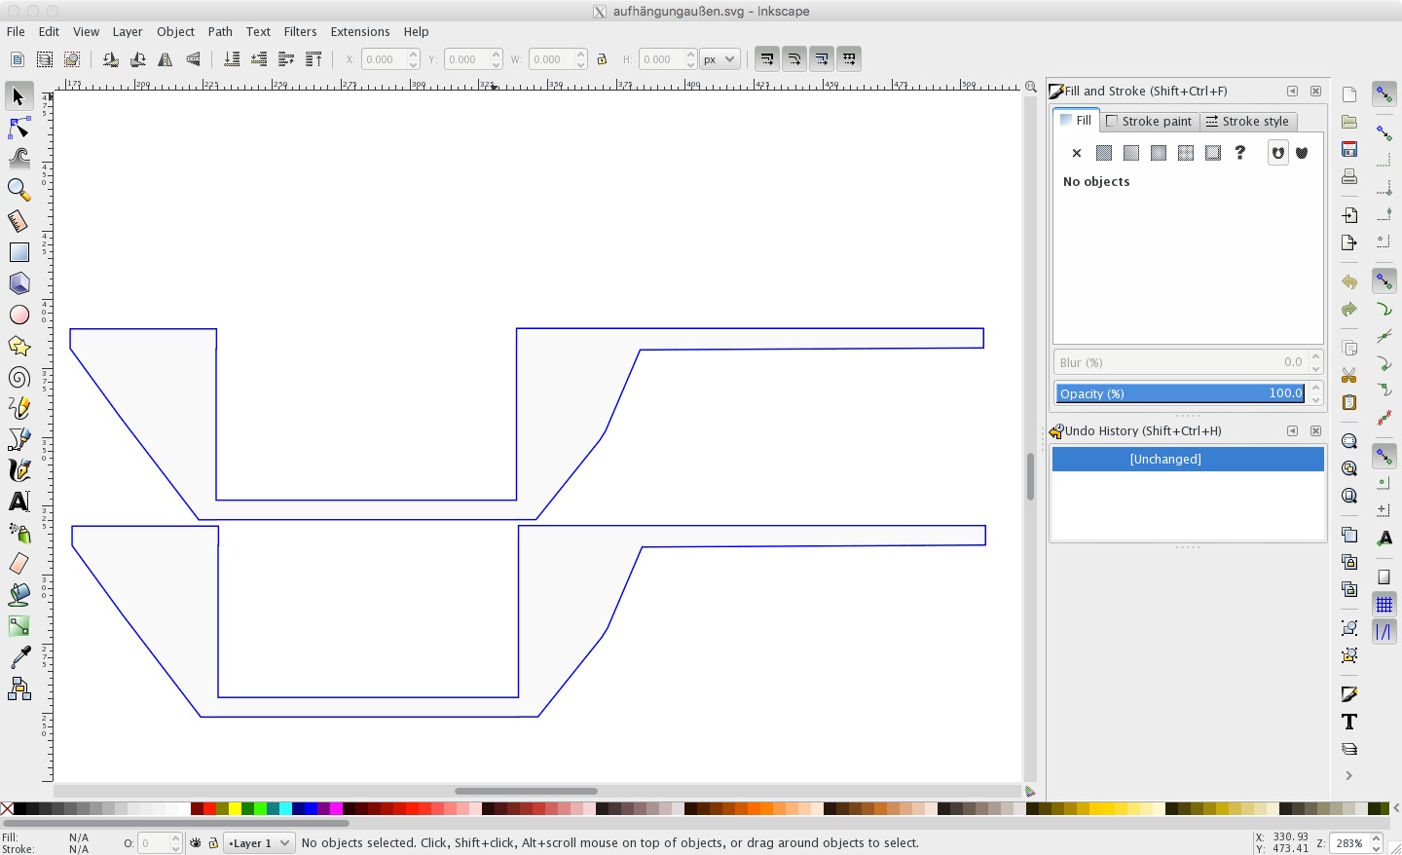Toggle scale stroke width with object
Screen dimensions: 1402x855
(767, 59)
